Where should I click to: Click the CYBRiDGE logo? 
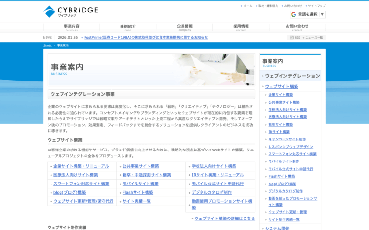(x=71, y=11)
